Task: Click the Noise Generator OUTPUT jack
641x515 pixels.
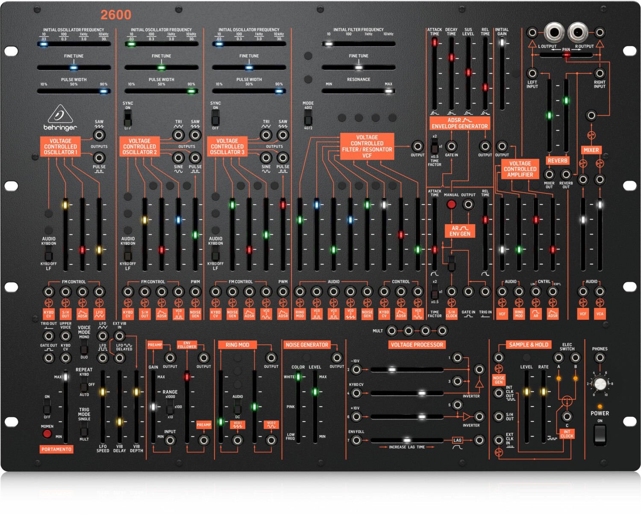Action: [x=337, y=358]
